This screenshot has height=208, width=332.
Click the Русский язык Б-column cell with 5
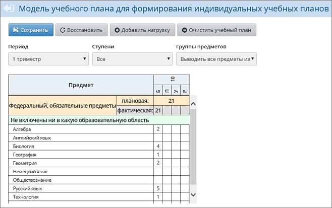(x=158, y=188)
